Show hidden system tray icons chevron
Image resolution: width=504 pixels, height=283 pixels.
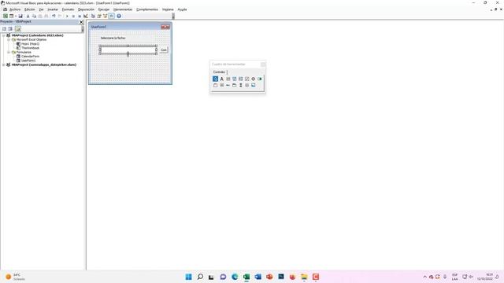pos(424,277)
